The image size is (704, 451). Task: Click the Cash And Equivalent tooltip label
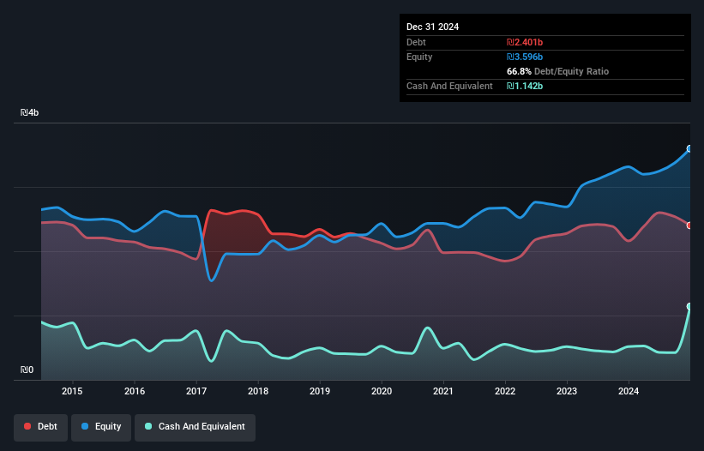coord(449,86)
